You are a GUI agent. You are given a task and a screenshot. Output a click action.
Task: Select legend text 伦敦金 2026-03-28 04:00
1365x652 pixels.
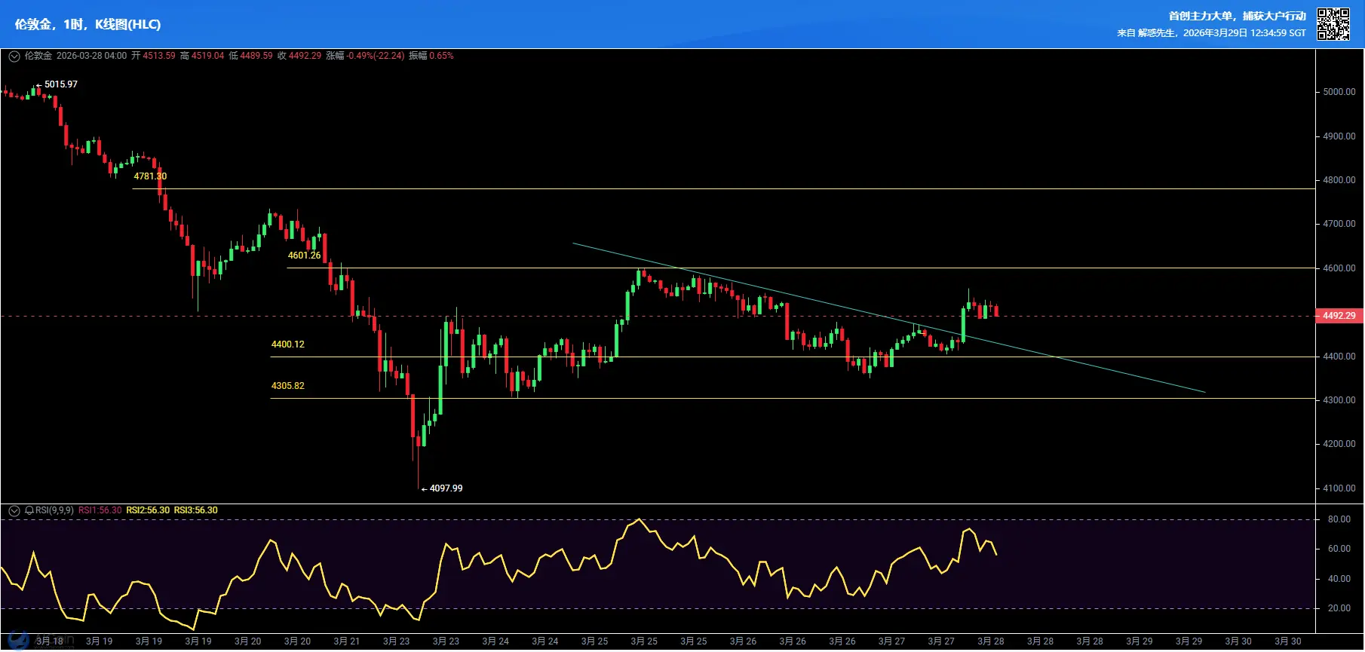[x=75, y=56]
